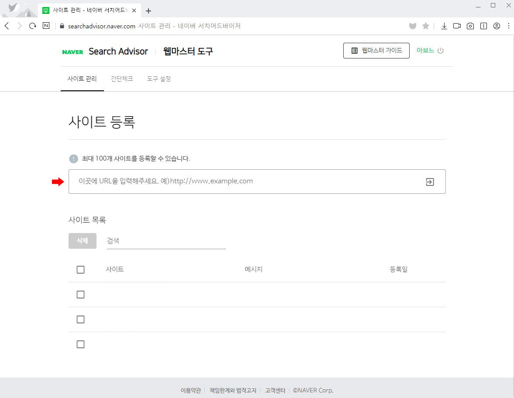This screenshot has height=398, width=514.
Task: Click the power logout icon next to 아보느
Action: pos(441,51)
